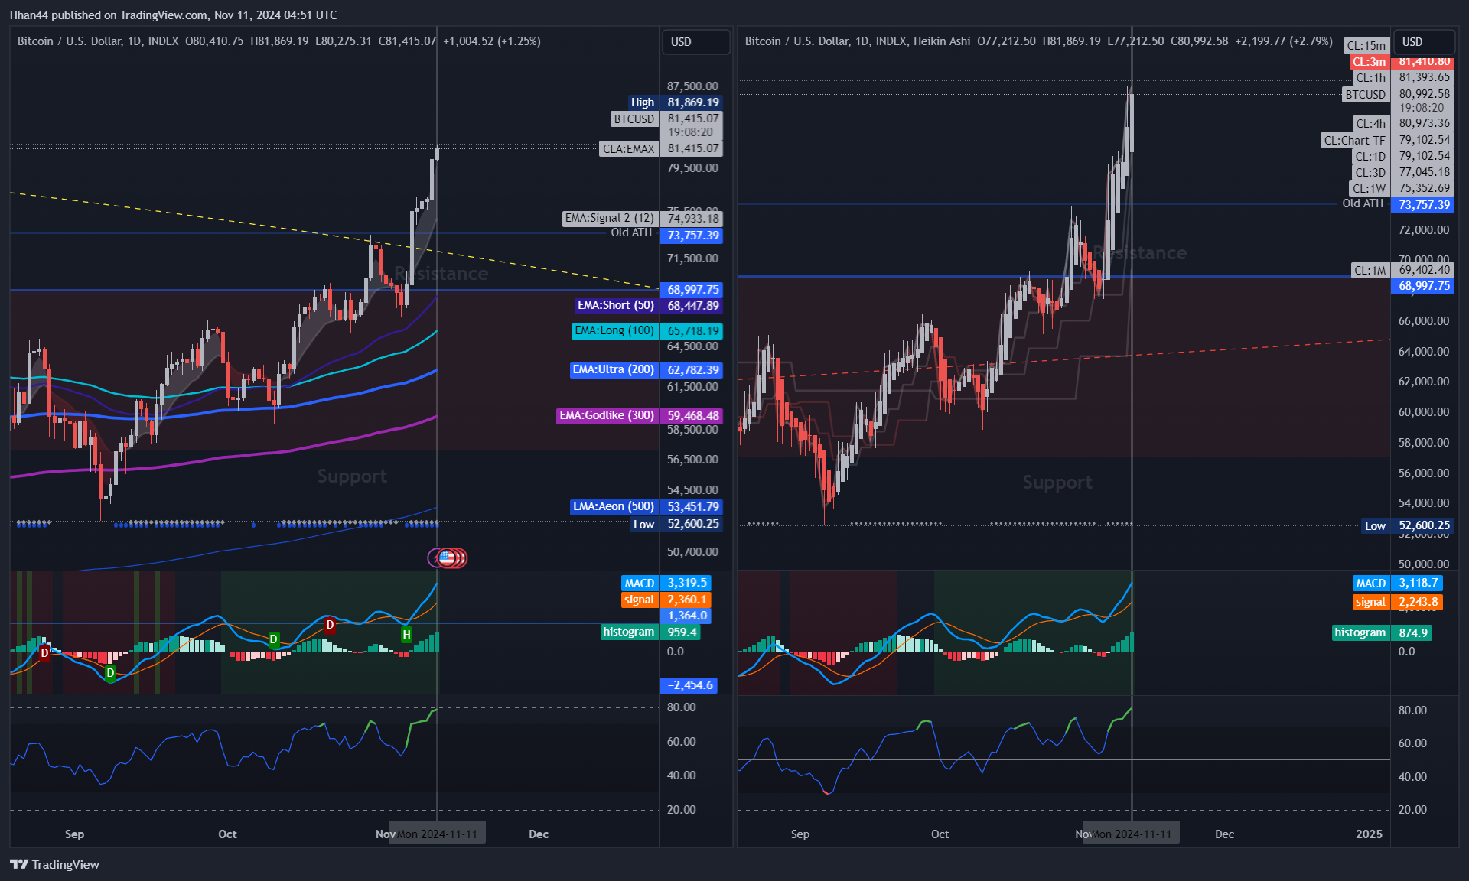Image resolution: width=1469 pixels, height=881 pixels.
Task: Click the US flag economic event icon
Action: tap(447, 558)
